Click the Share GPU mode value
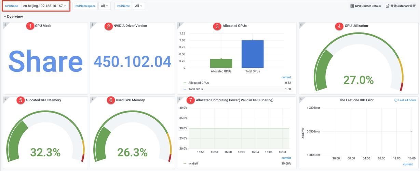 tap(45, 62)
